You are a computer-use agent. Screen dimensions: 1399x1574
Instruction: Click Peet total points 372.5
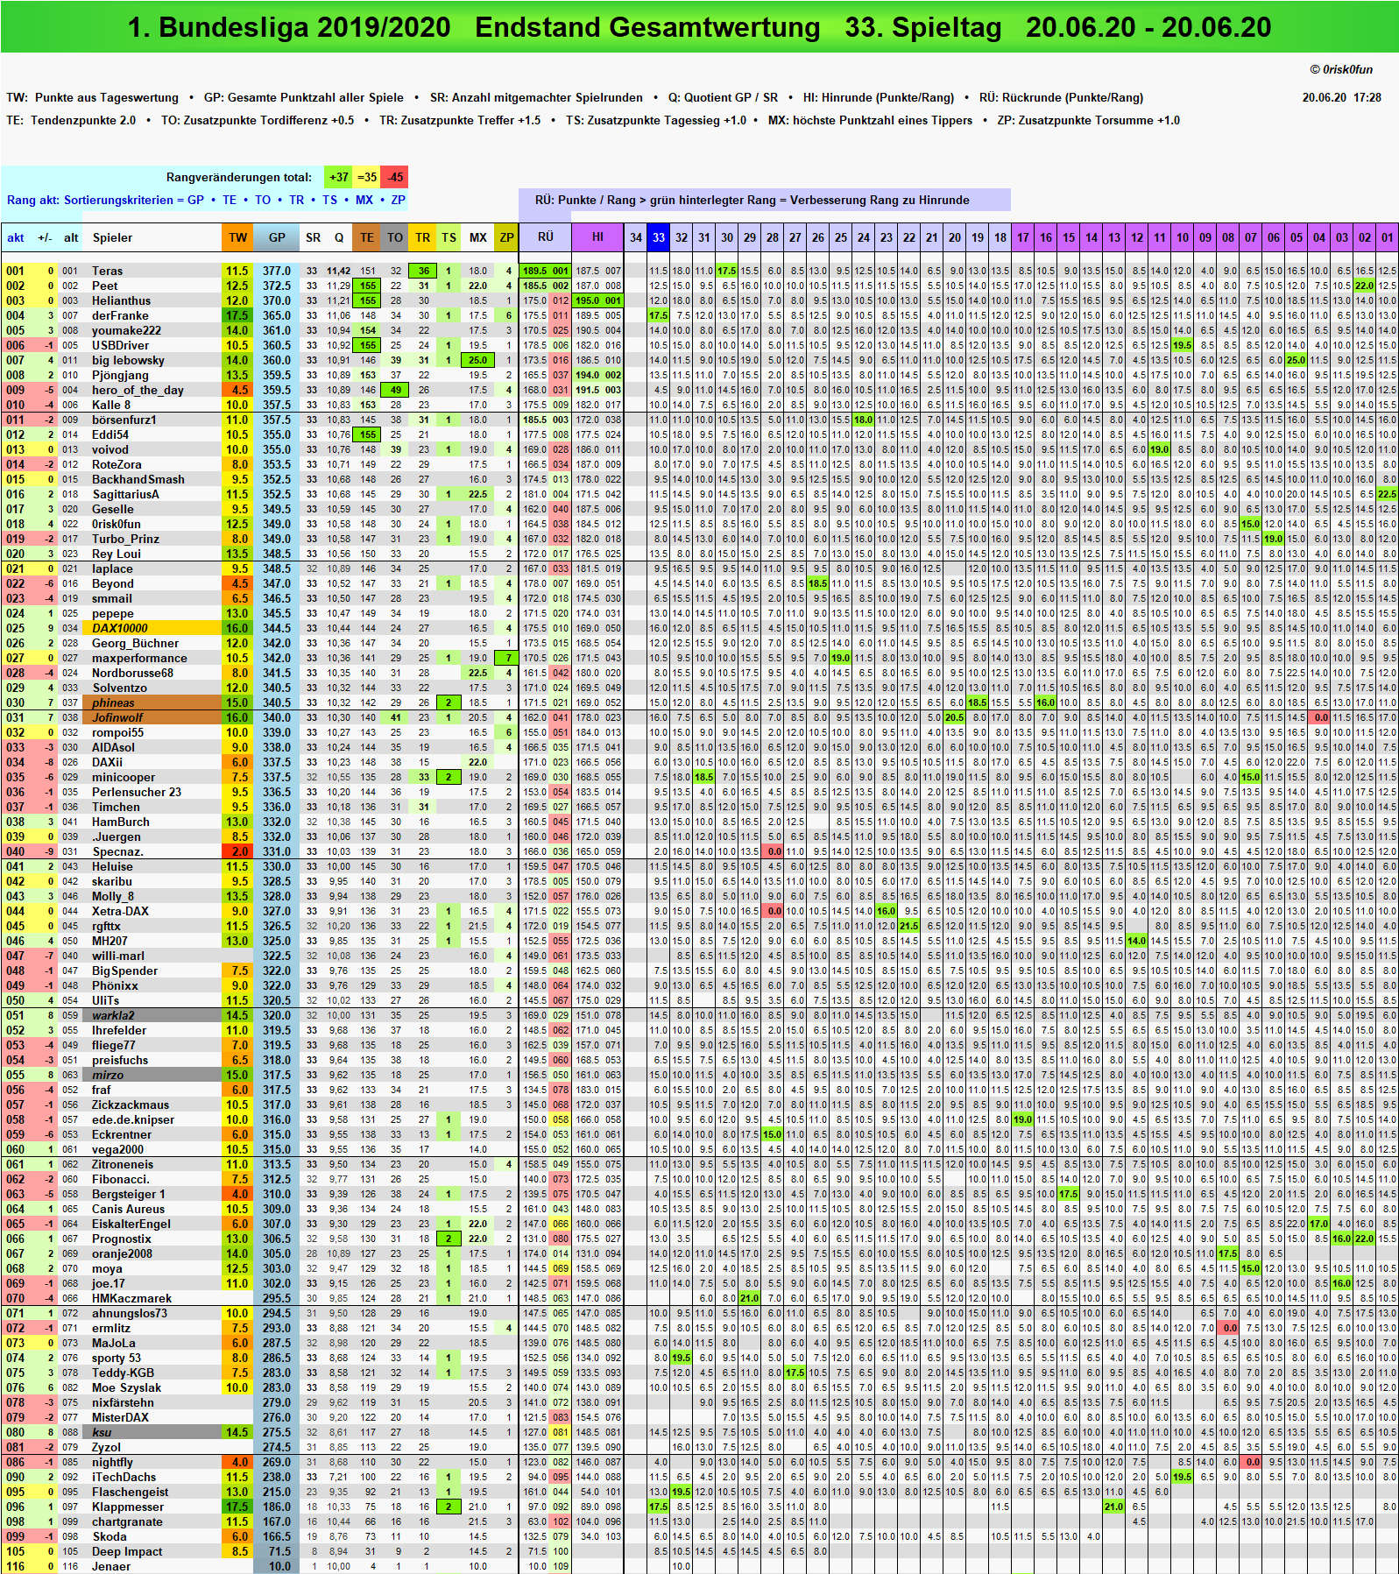coord(277,286)
